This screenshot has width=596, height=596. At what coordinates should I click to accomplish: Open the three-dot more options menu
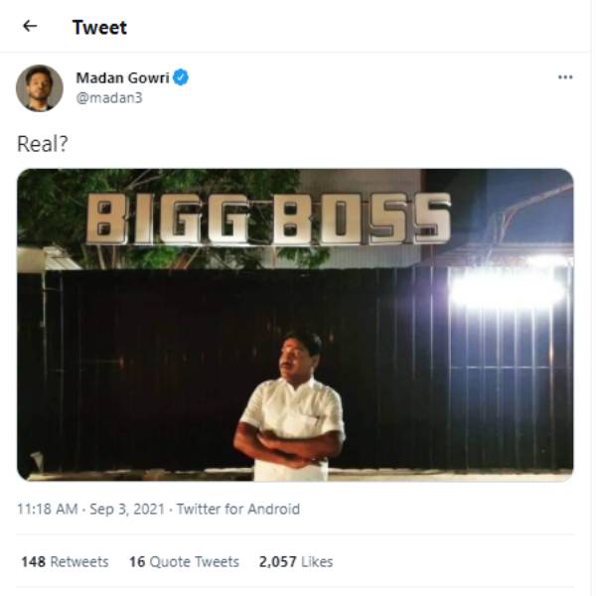point(565,77)
